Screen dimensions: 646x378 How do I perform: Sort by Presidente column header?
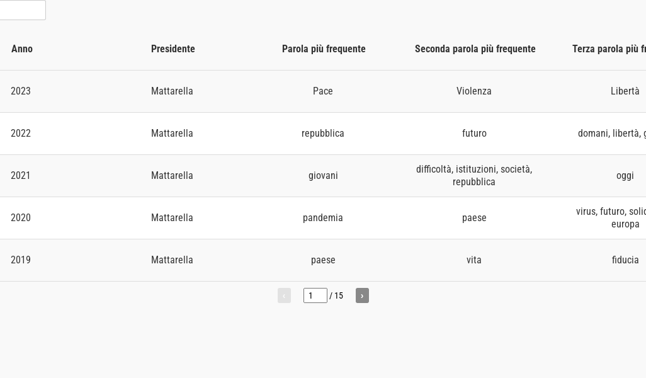tap(173, 49)
